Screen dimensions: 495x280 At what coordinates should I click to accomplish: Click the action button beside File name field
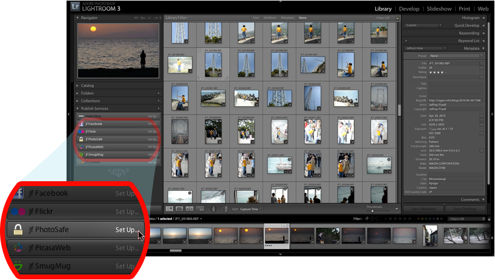pos(482,63)
